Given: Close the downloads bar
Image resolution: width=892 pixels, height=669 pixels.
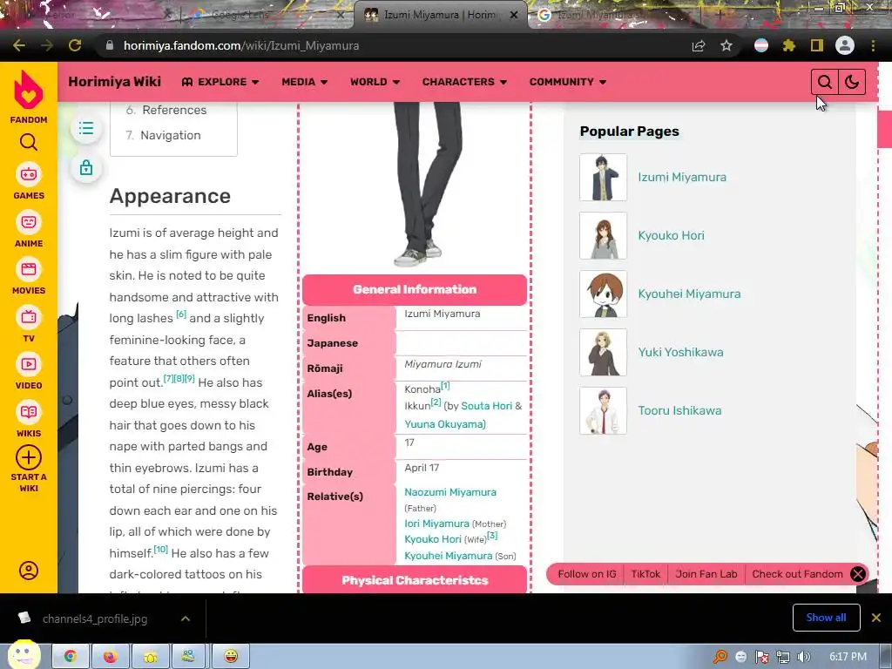Looking at the screenshot, I should 876,618.
